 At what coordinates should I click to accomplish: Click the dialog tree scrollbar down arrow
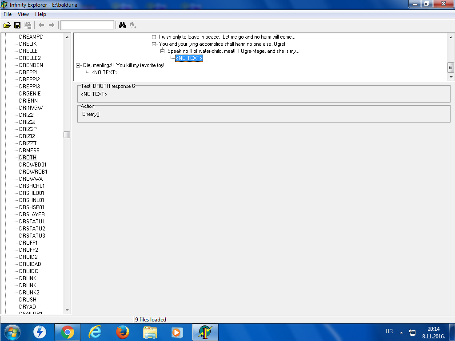point(451,77)
